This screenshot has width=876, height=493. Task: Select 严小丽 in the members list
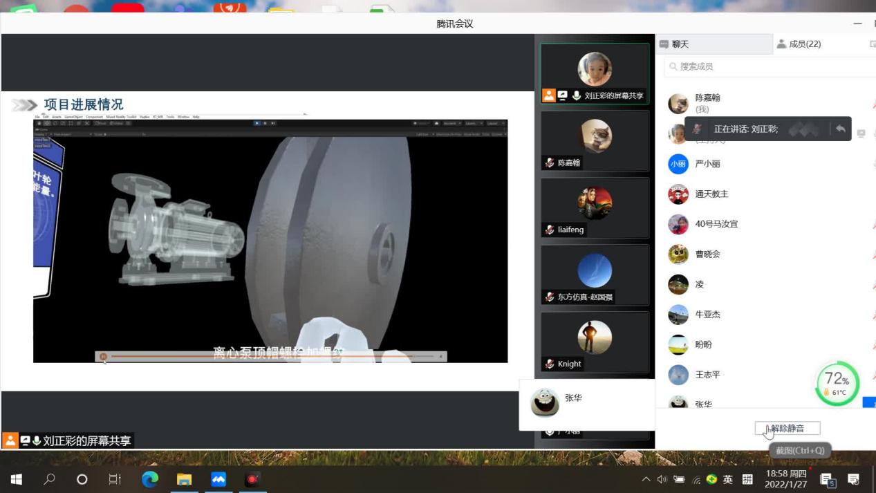click(x=707, y=165)
